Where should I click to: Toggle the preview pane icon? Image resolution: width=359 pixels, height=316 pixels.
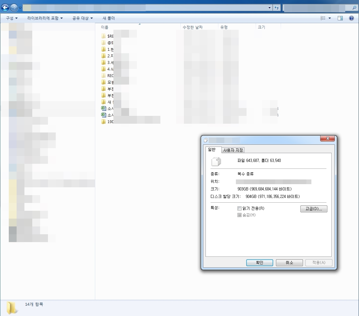coord(340,18)
